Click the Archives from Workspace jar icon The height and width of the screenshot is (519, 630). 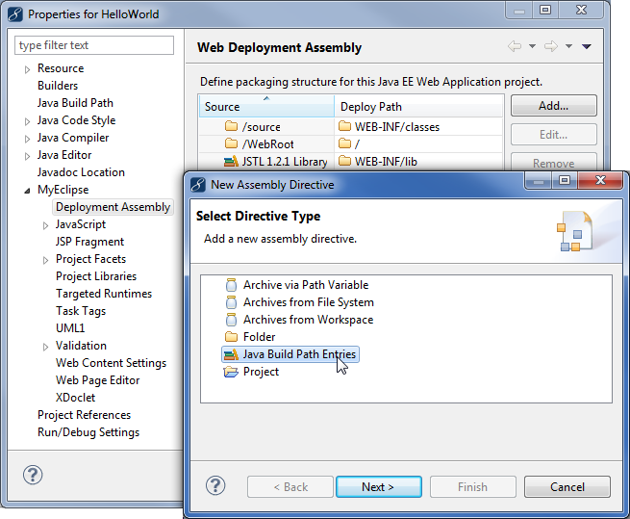(231, 320)
